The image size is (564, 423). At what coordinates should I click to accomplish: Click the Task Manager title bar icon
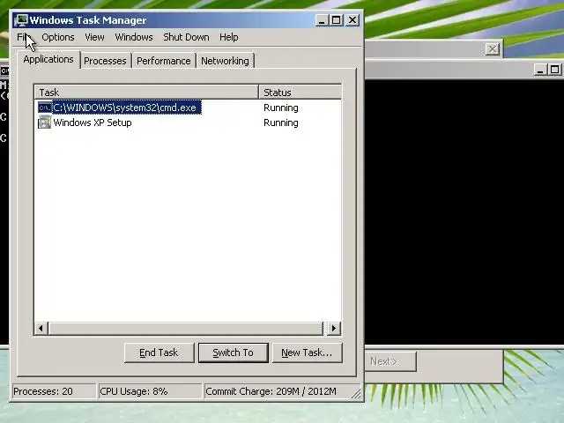[21, 20]
